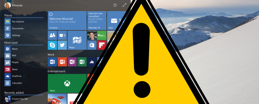Open calendar tile showing Monday 16
Screen dimensions: 259x104
click(x=97, y=21)
